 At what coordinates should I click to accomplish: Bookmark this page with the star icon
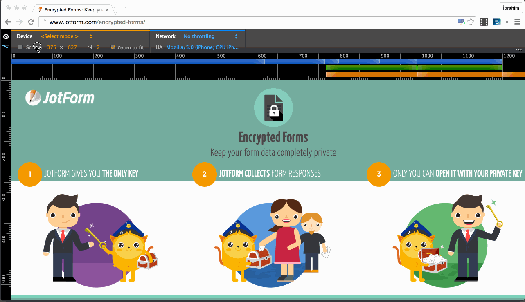click(471, 22)
